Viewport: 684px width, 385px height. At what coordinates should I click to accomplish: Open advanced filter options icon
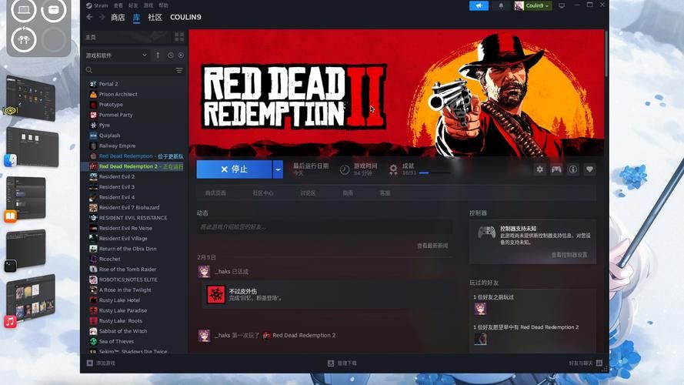pos(179,70)
